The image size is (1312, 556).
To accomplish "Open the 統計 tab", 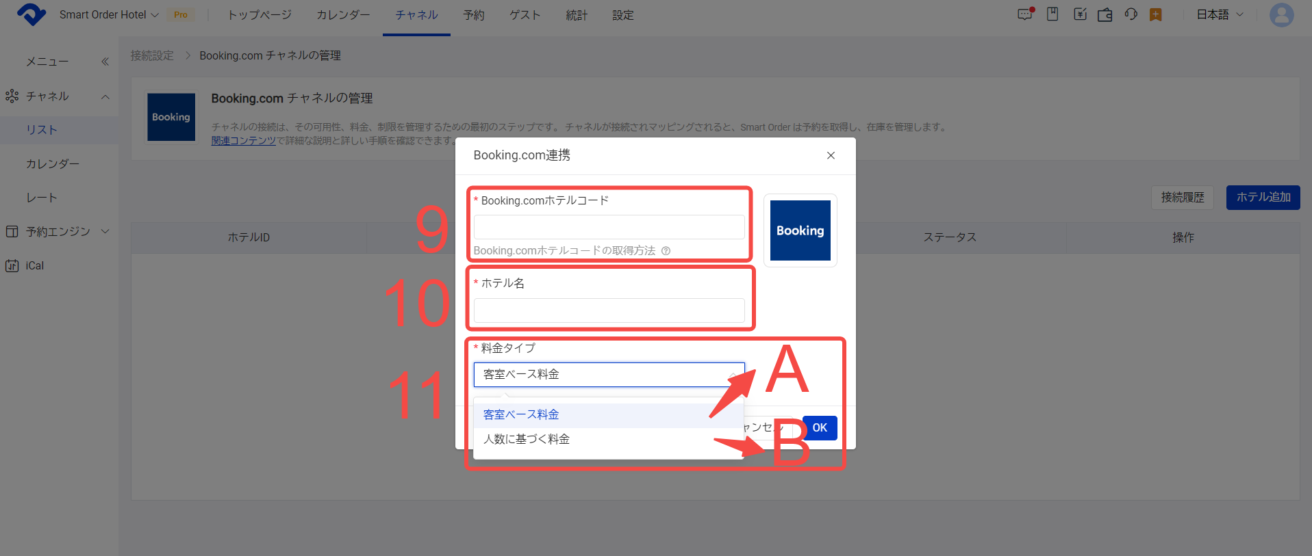I will 577,15.
